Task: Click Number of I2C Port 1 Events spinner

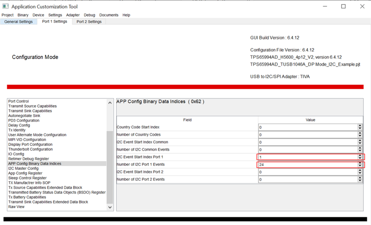Action: coord(360,165)
